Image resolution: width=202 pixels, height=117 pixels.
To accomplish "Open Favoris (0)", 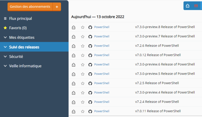I will point(18,28).
